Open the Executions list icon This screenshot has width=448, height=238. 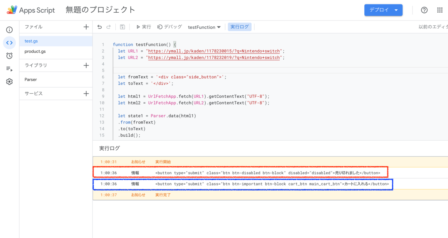9,69
